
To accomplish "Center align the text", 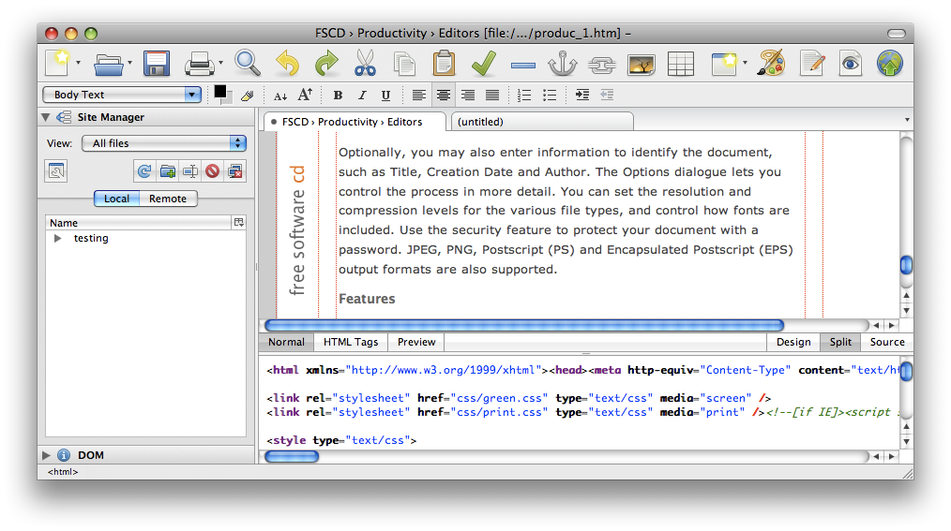I will pyautogui.click(x=444, y=96).
